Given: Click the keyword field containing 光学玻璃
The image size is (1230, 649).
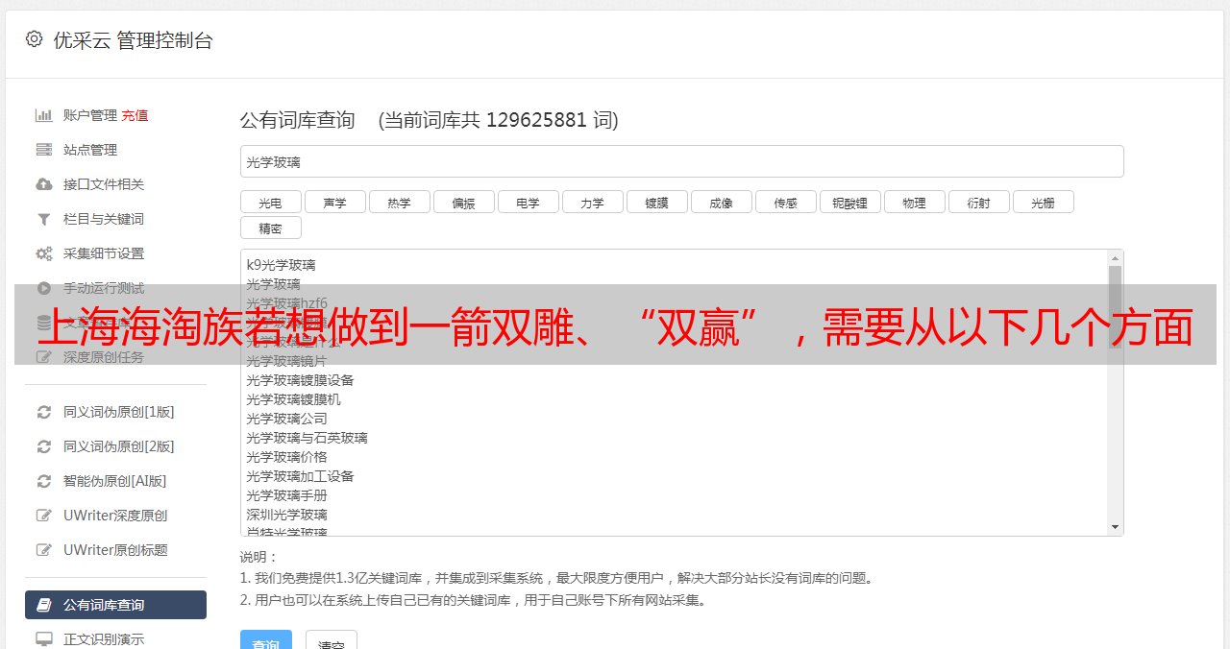Looking at the screenshot, I should tap(681, 161).
